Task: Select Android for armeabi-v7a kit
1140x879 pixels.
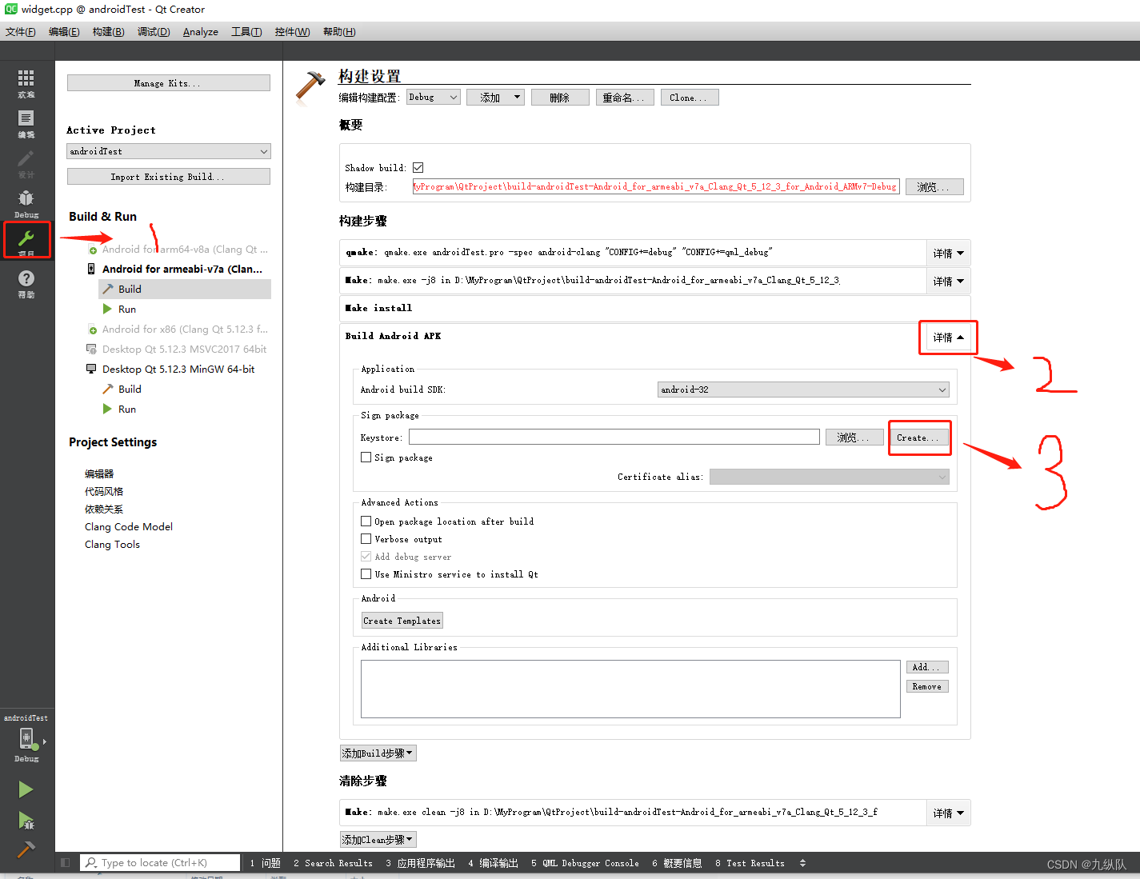Action: (182, 270)
